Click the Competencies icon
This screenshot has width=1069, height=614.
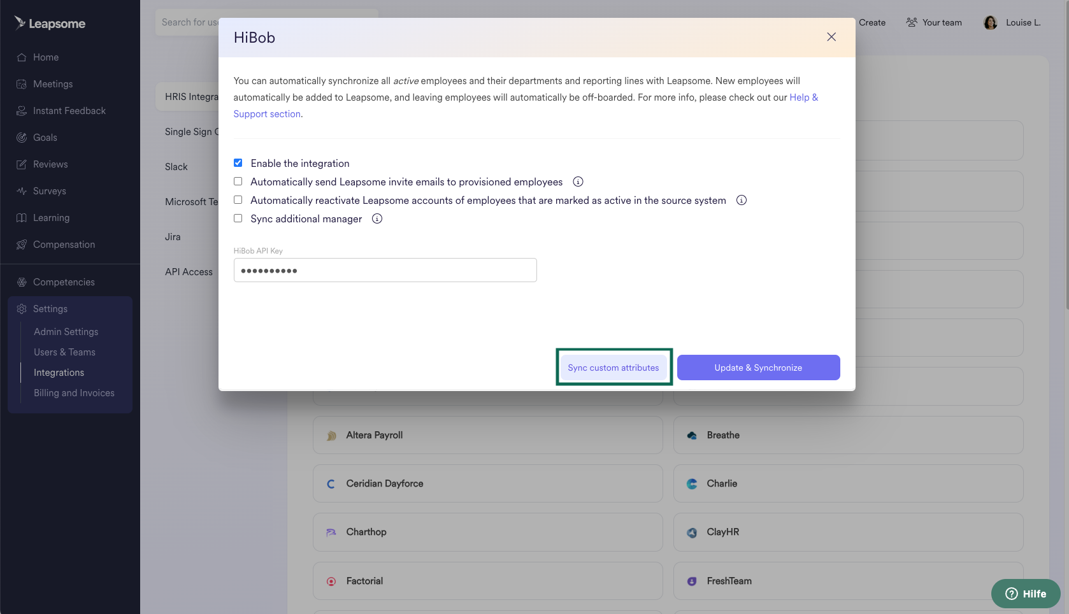tap(22, 282)
